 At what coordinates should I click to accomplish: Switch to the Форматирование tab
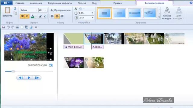[x=154, y=3]
